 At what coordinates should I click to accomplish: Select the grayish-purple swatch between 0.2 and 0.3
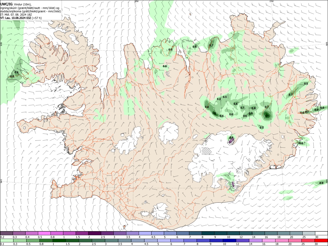(x=6, y=233)
